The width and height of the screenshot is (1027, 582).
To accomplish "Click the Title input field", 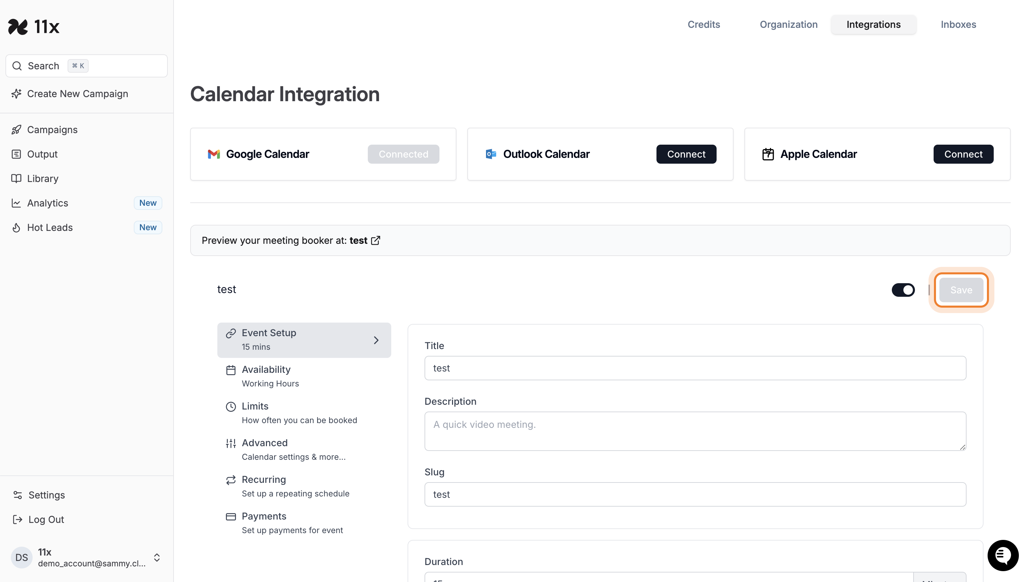I will click(x=695, y=368).
